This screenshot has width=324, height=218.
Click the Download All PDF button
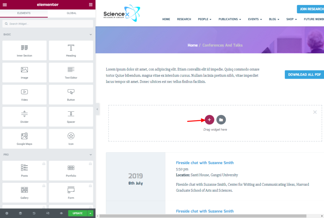[x=304, y=75]
